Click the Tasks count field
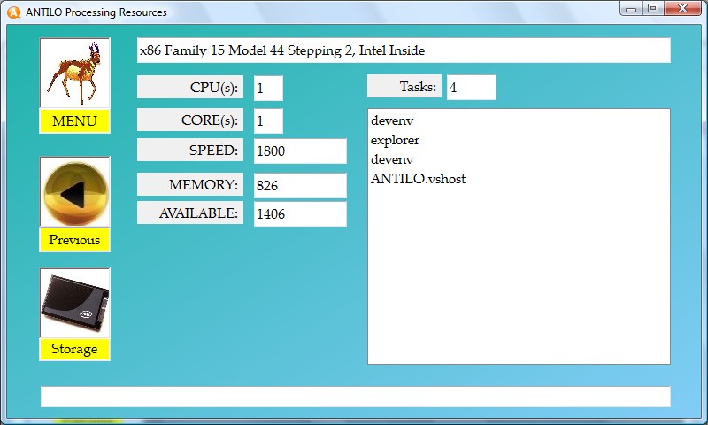Image resolution: width=708 pixels, height=425 pixels. click(x=471, y=88)
